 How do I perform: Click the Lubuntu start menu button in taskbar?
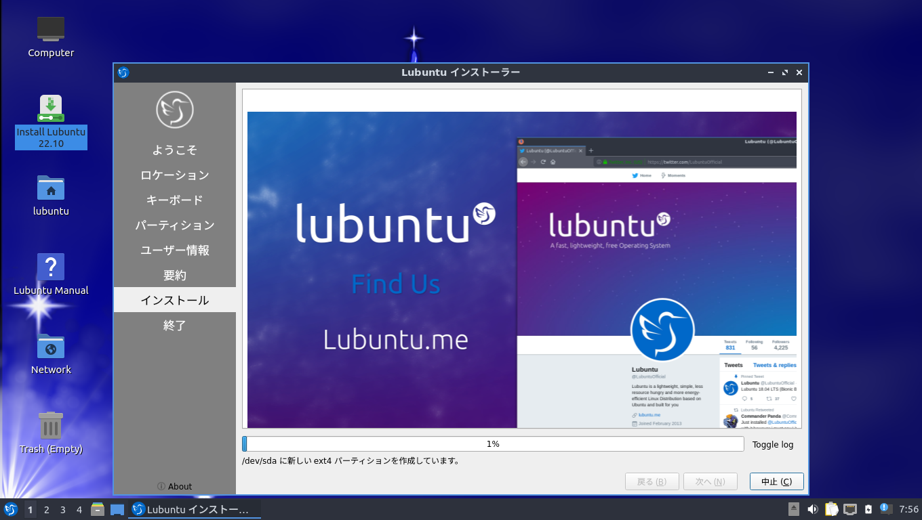[x=11, y=509]
